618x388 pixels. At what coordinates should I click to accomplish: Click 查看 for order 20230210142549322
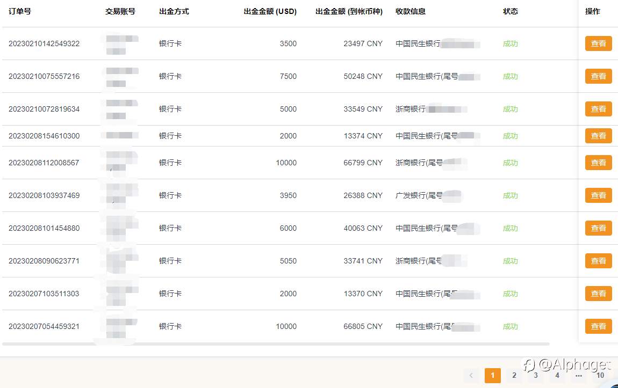(598, 43)
